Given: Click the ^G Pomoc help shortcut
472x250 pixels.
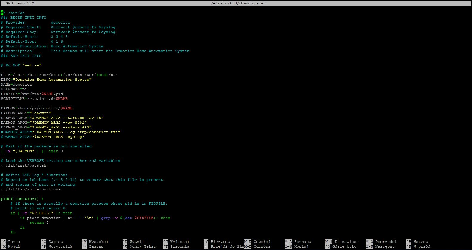Looking at the screenshot, I should click(10, 242).
